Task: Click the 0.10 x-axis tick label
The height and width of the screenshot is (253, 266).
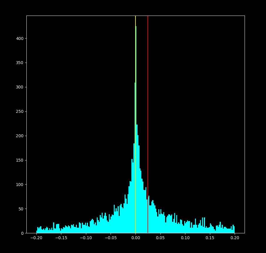Action: coord(185,238)
